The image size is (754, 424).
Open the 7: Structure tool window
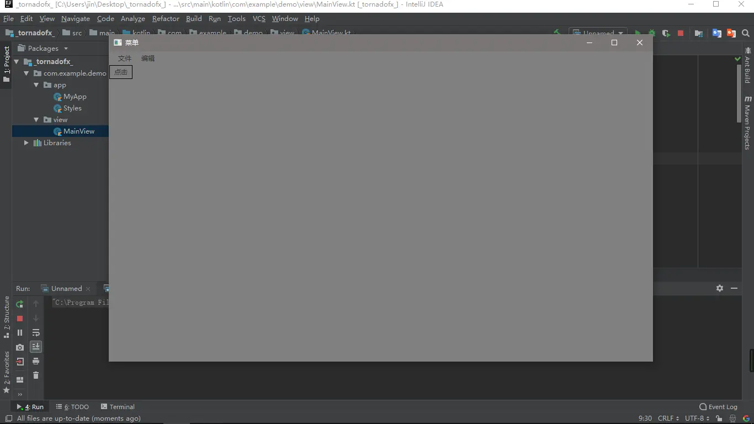[6, 317]
